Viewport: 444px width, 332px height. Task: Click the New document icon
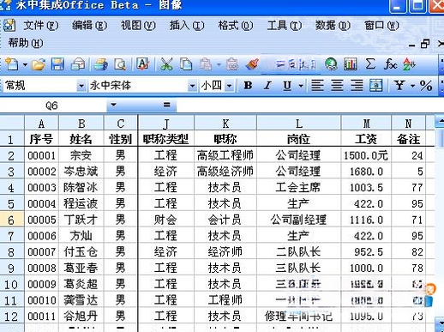11,64
